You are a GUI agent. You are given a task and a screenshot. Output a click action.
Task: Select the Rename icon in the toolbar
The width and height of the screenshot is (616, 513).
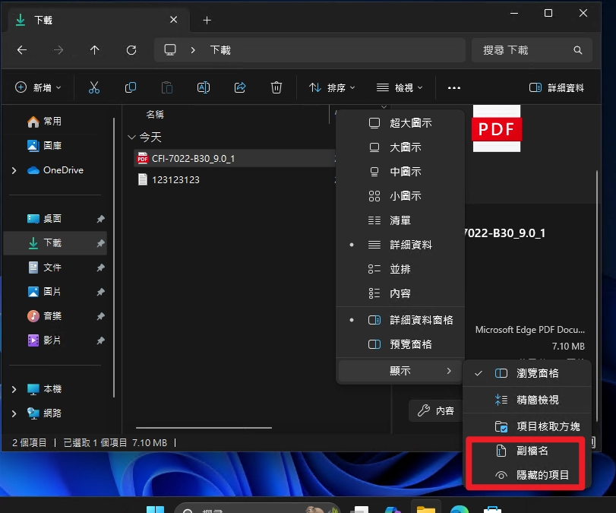tap(204, 87)
